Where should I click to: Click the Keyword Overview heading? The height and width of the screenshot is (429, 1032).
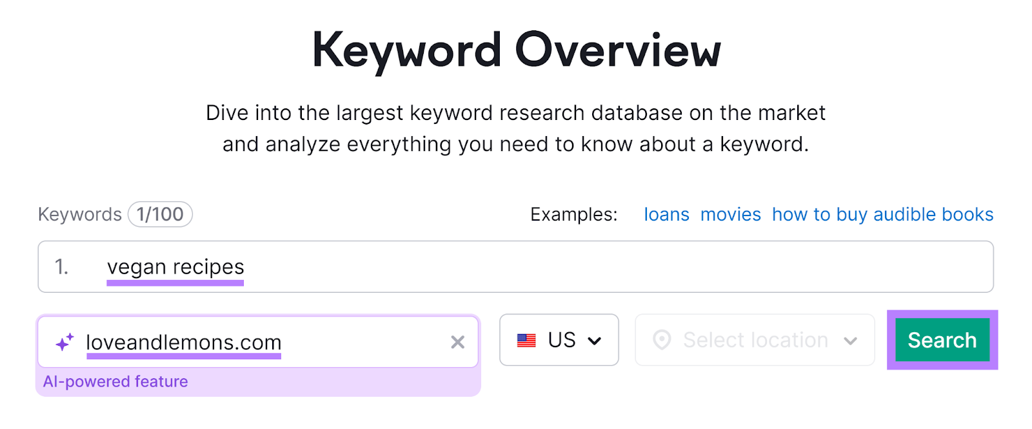(x=516, y=48)
